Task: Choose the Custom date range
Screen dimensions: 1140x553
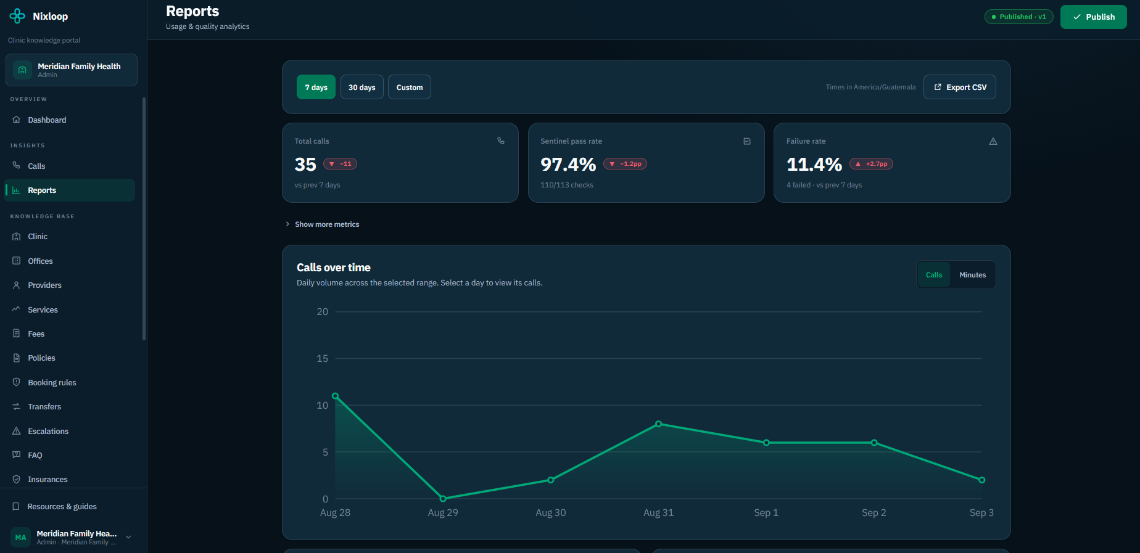Action: click(x=410, y=87)
